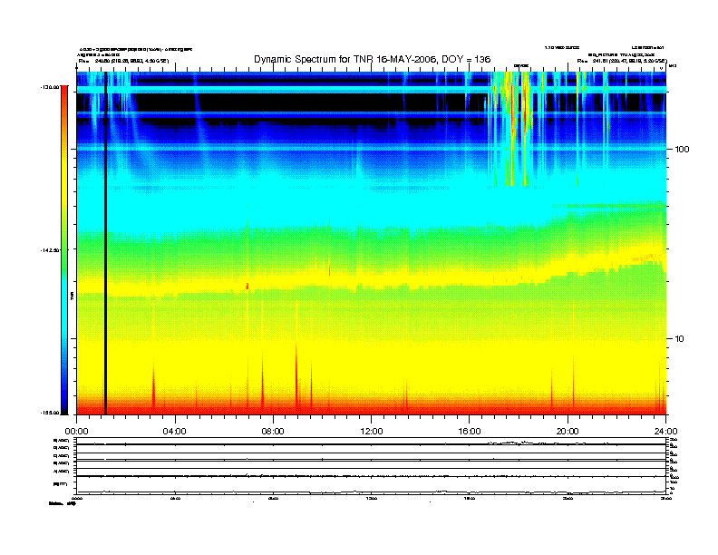Click the 24:00 time axis label
718x555 pixels.
pos(665,432)
